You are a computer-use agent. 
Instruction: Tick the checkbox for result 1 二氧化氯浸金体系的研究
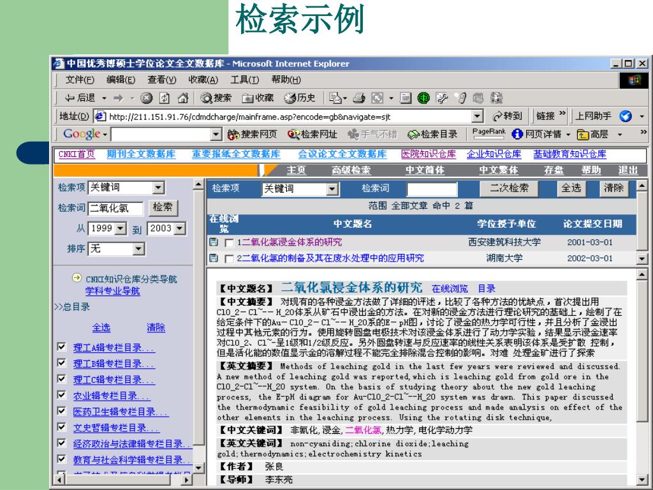point(229,242)
